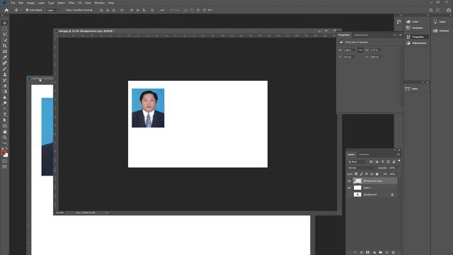Select the Lasso tool
The image size is (453, 255).
(x=5, y=34)
